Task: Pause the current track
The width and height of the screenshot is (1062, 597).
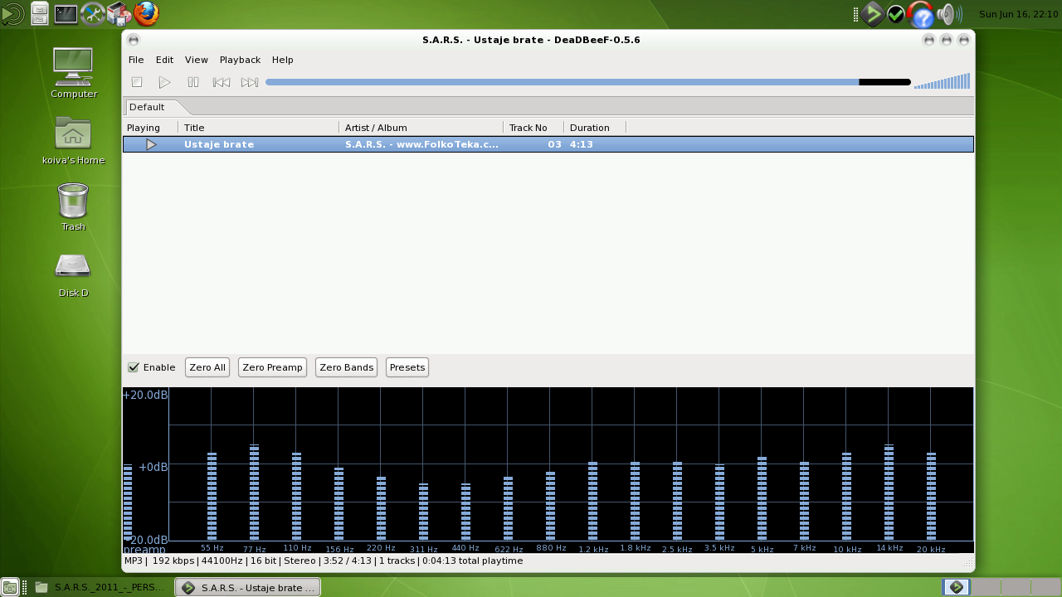Action: click(193, 82)
